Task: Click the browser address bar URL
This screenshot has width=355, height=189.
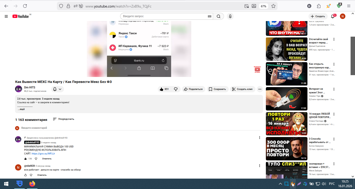Action: click(118, 6)
